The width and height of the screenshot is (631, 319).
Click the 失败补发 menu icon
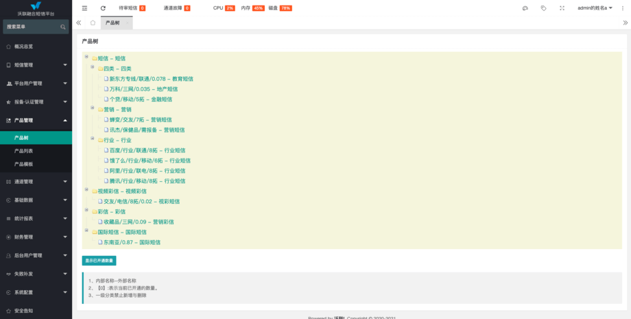click(x=8, y=274)
